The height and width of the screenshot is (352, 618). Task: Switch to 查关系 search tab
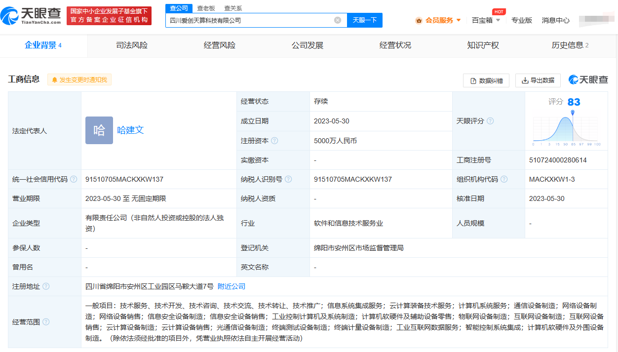[233, 8]
